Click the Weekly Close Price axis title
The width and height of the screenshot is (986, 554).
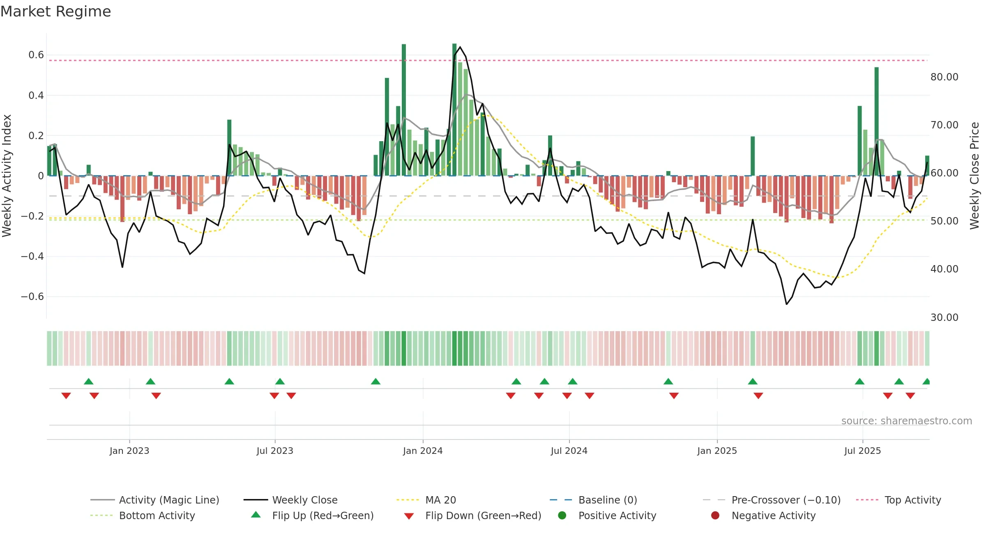974,176
